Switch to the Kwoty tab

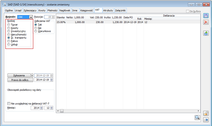42,10
